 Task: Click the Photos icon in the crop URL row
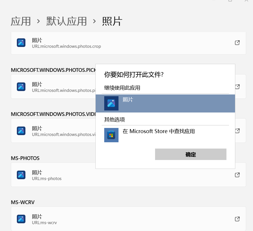[x=21, y=43]
